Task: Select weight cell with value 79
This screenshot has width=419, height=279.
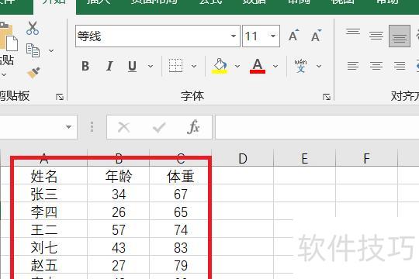Action: (180, 265)
